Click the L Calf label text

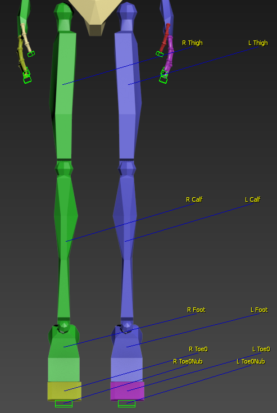[253, 199]
